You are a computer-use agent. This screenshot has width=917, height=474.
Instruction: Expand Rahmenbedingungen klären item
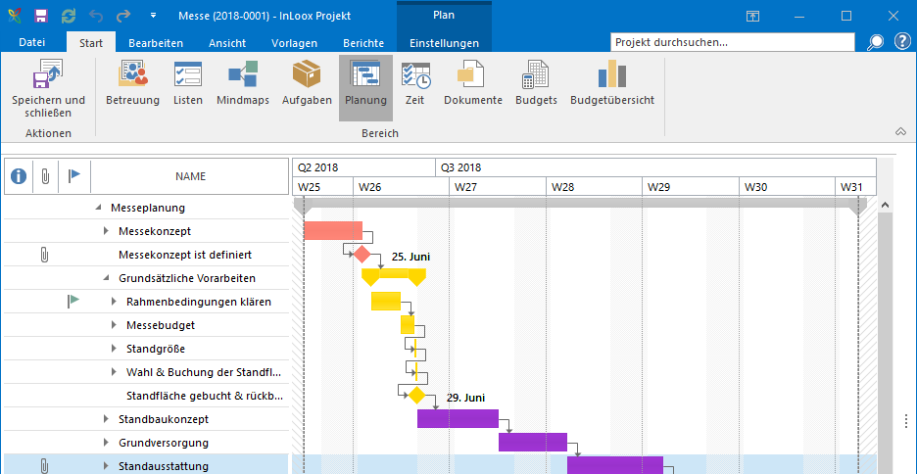click(x=114, y=302)
